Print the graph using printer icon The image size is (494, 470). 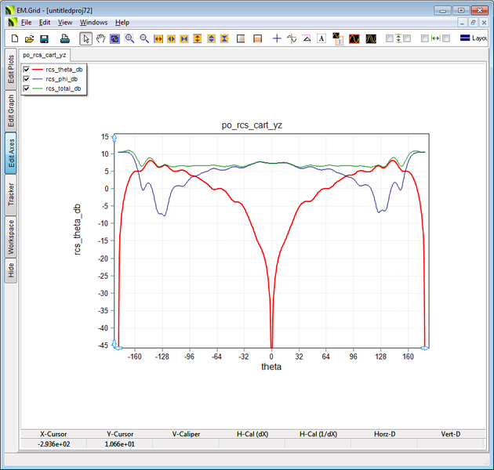coord(64,38)
